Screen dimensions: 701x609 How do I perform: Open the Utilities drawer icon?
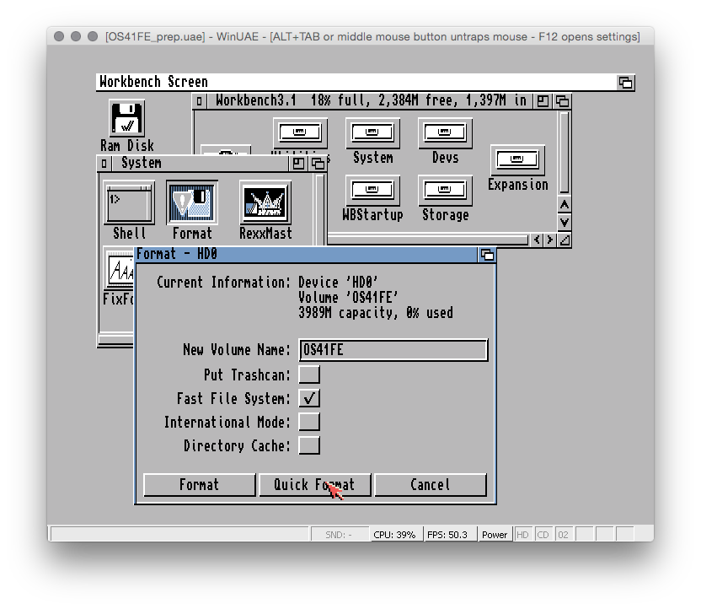tap(300, 133)
